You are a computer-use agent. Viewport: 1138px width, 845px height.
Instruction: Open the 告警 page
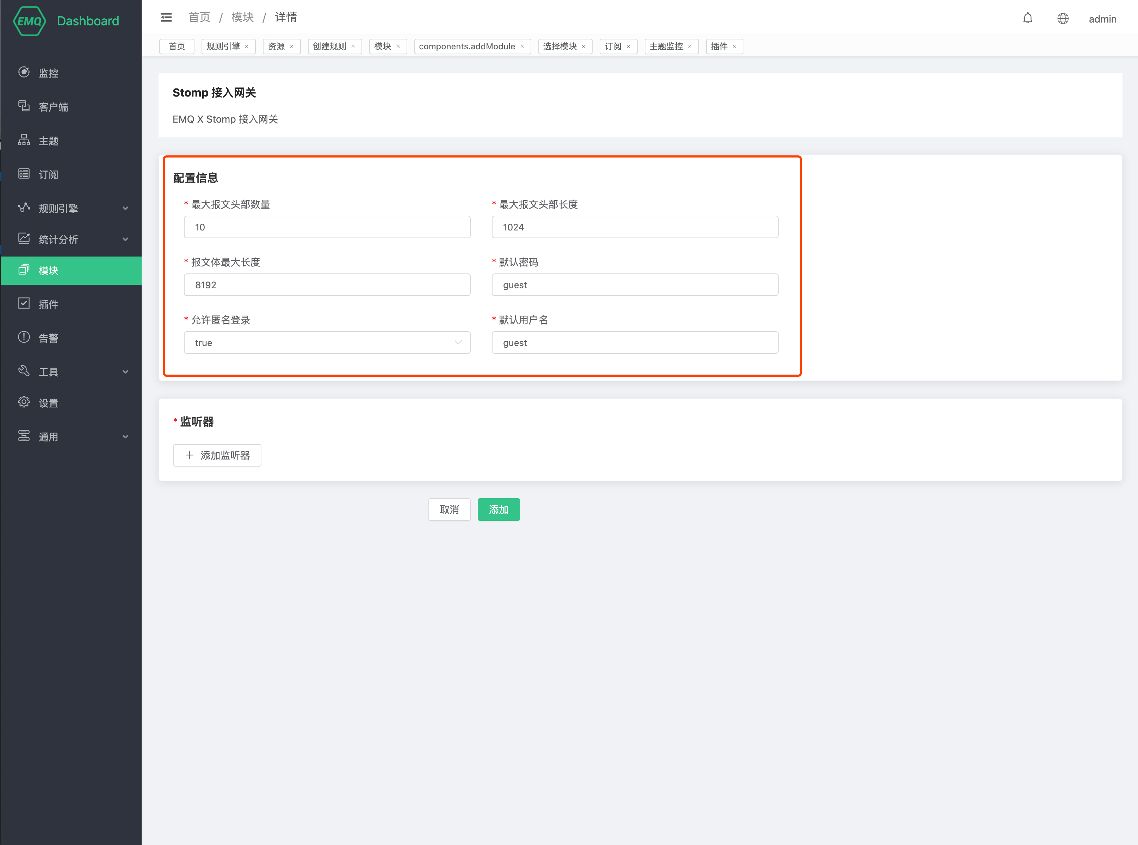(x=49, y=338)
